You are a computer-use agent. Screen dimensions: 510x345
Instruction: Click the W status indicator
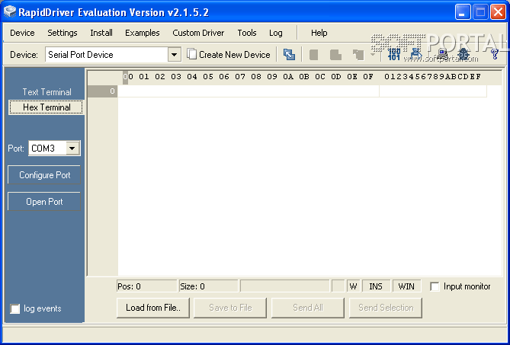353,286
